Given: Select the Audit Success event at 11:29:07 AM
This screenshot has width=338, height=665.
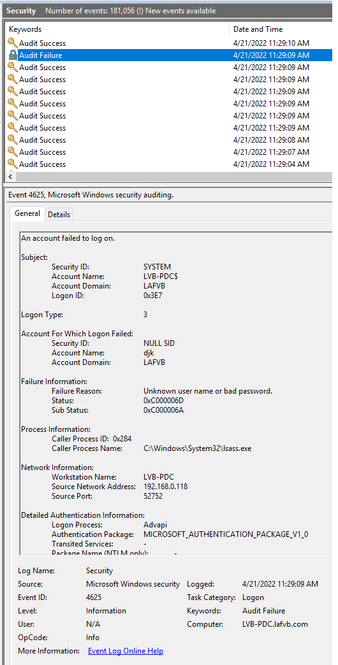Looking at the screenshot, I should 170,152.
